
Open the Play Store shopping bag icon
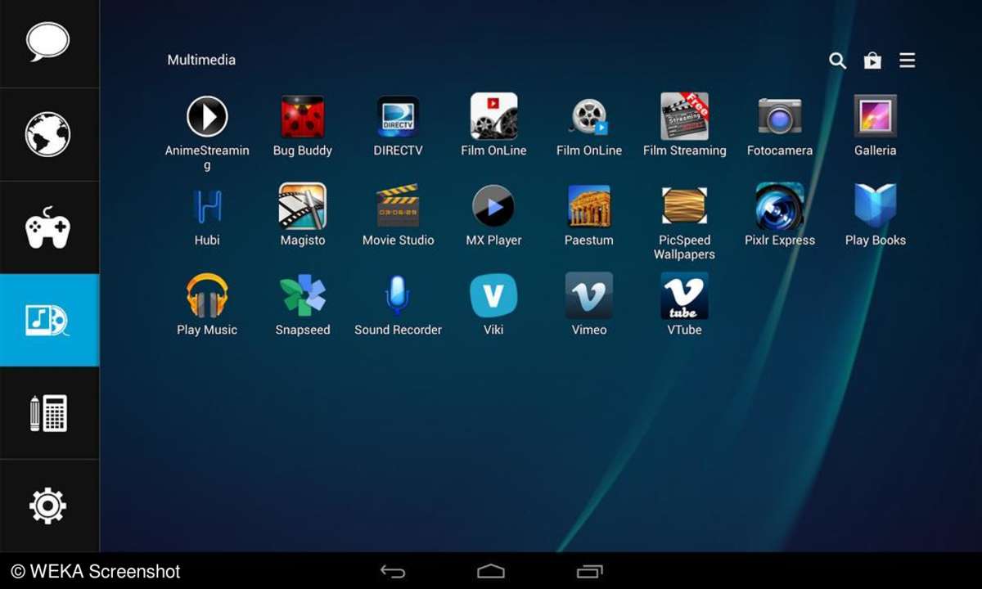pos(872,61)
